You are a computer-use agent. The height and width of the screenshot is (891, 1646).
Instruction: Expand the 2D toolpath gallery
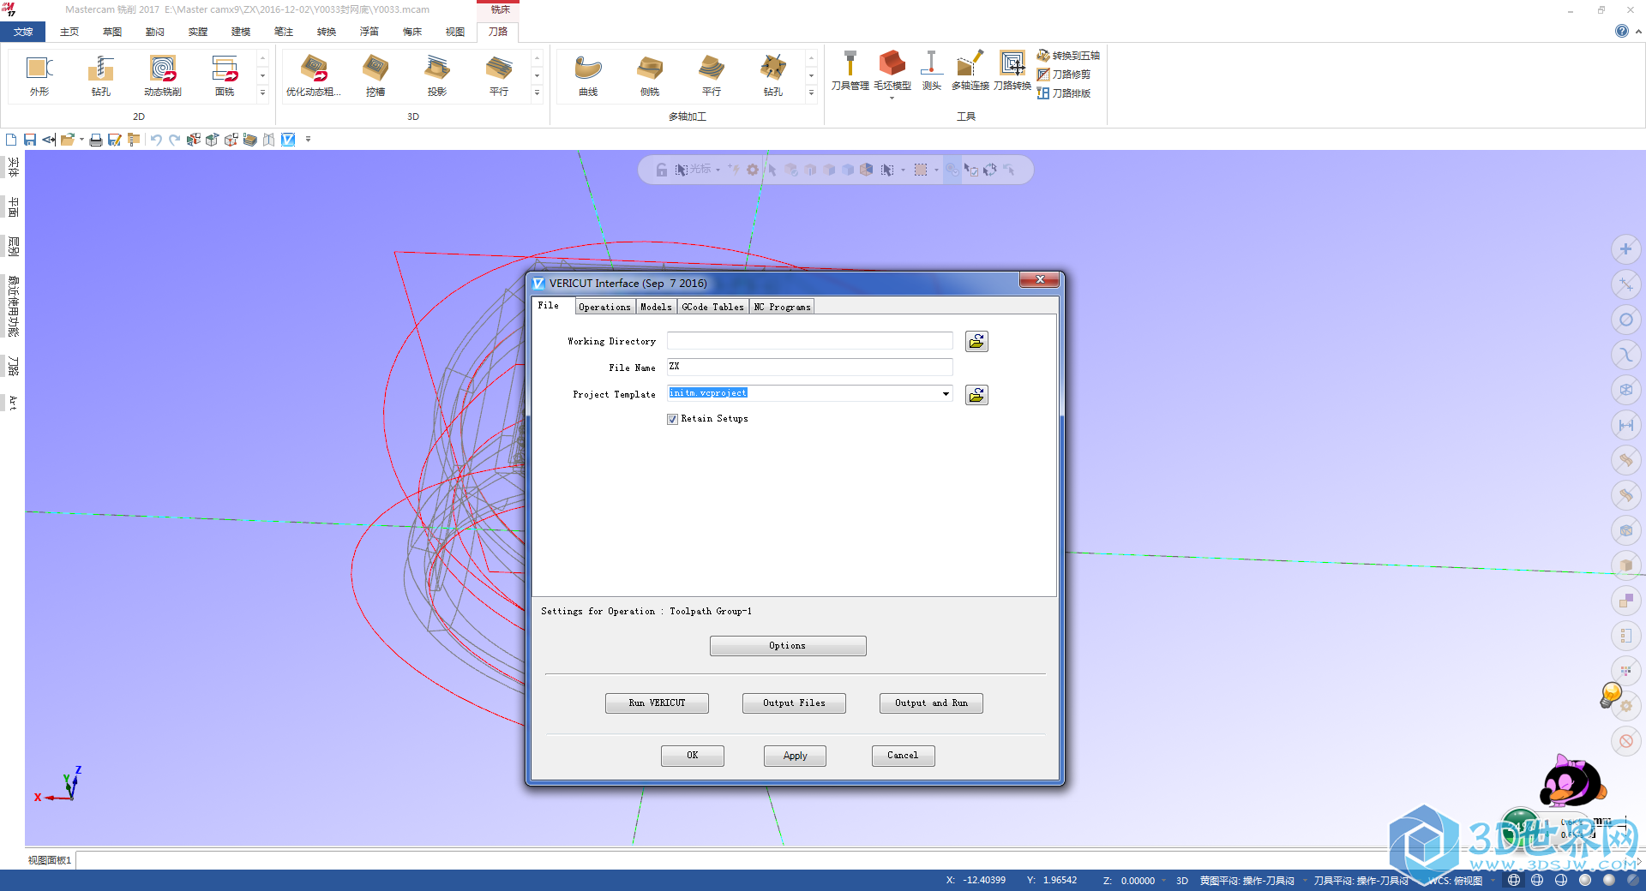(262, 93)
